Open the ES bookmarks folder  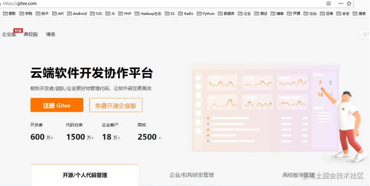(170, 13)
